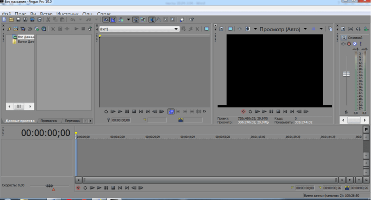Click the What's This help icon
The width and height of the screenshot is (371, 200).
tap(191, 19)
